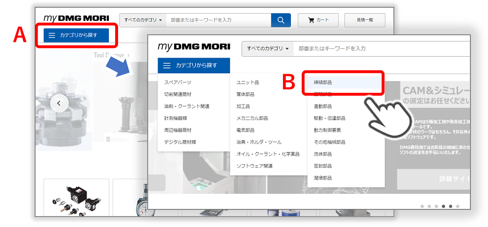Image resolution: width=488 pixels, height=227 pixels.
Task: Click 駆動・伝達部品 in third-level menu
Action: 329,118
